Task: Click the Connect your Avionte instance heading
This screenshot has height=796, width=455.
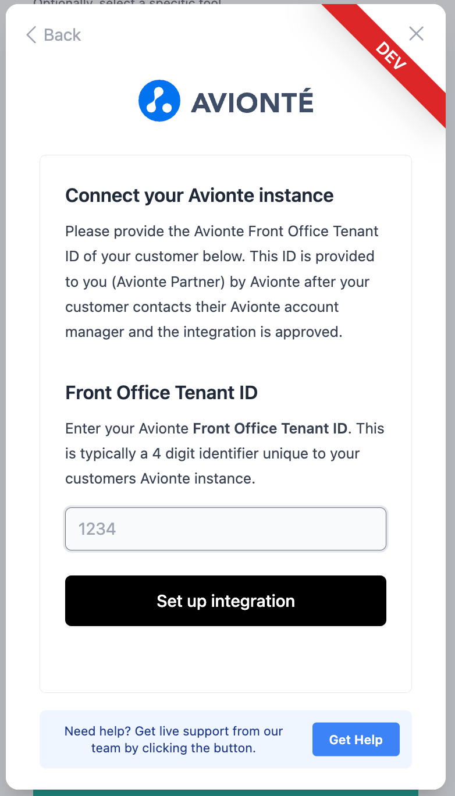Action: click(x=199, y=195)
